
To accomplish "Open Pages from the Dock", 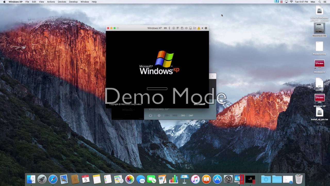I will 162,179.
